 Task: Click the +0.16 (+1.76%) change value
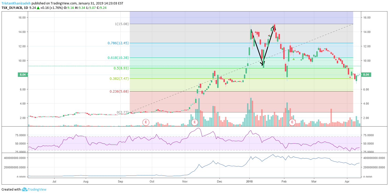tap(52, 8)
